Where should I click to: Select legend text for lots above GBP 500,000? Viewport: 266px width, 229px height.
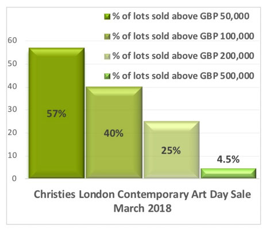tap(183, 76)
